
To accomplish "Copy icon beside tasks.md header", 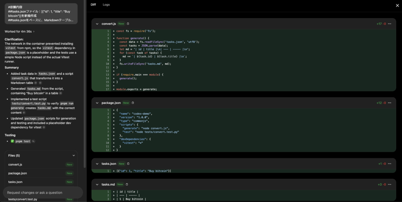I will (127, 184).
